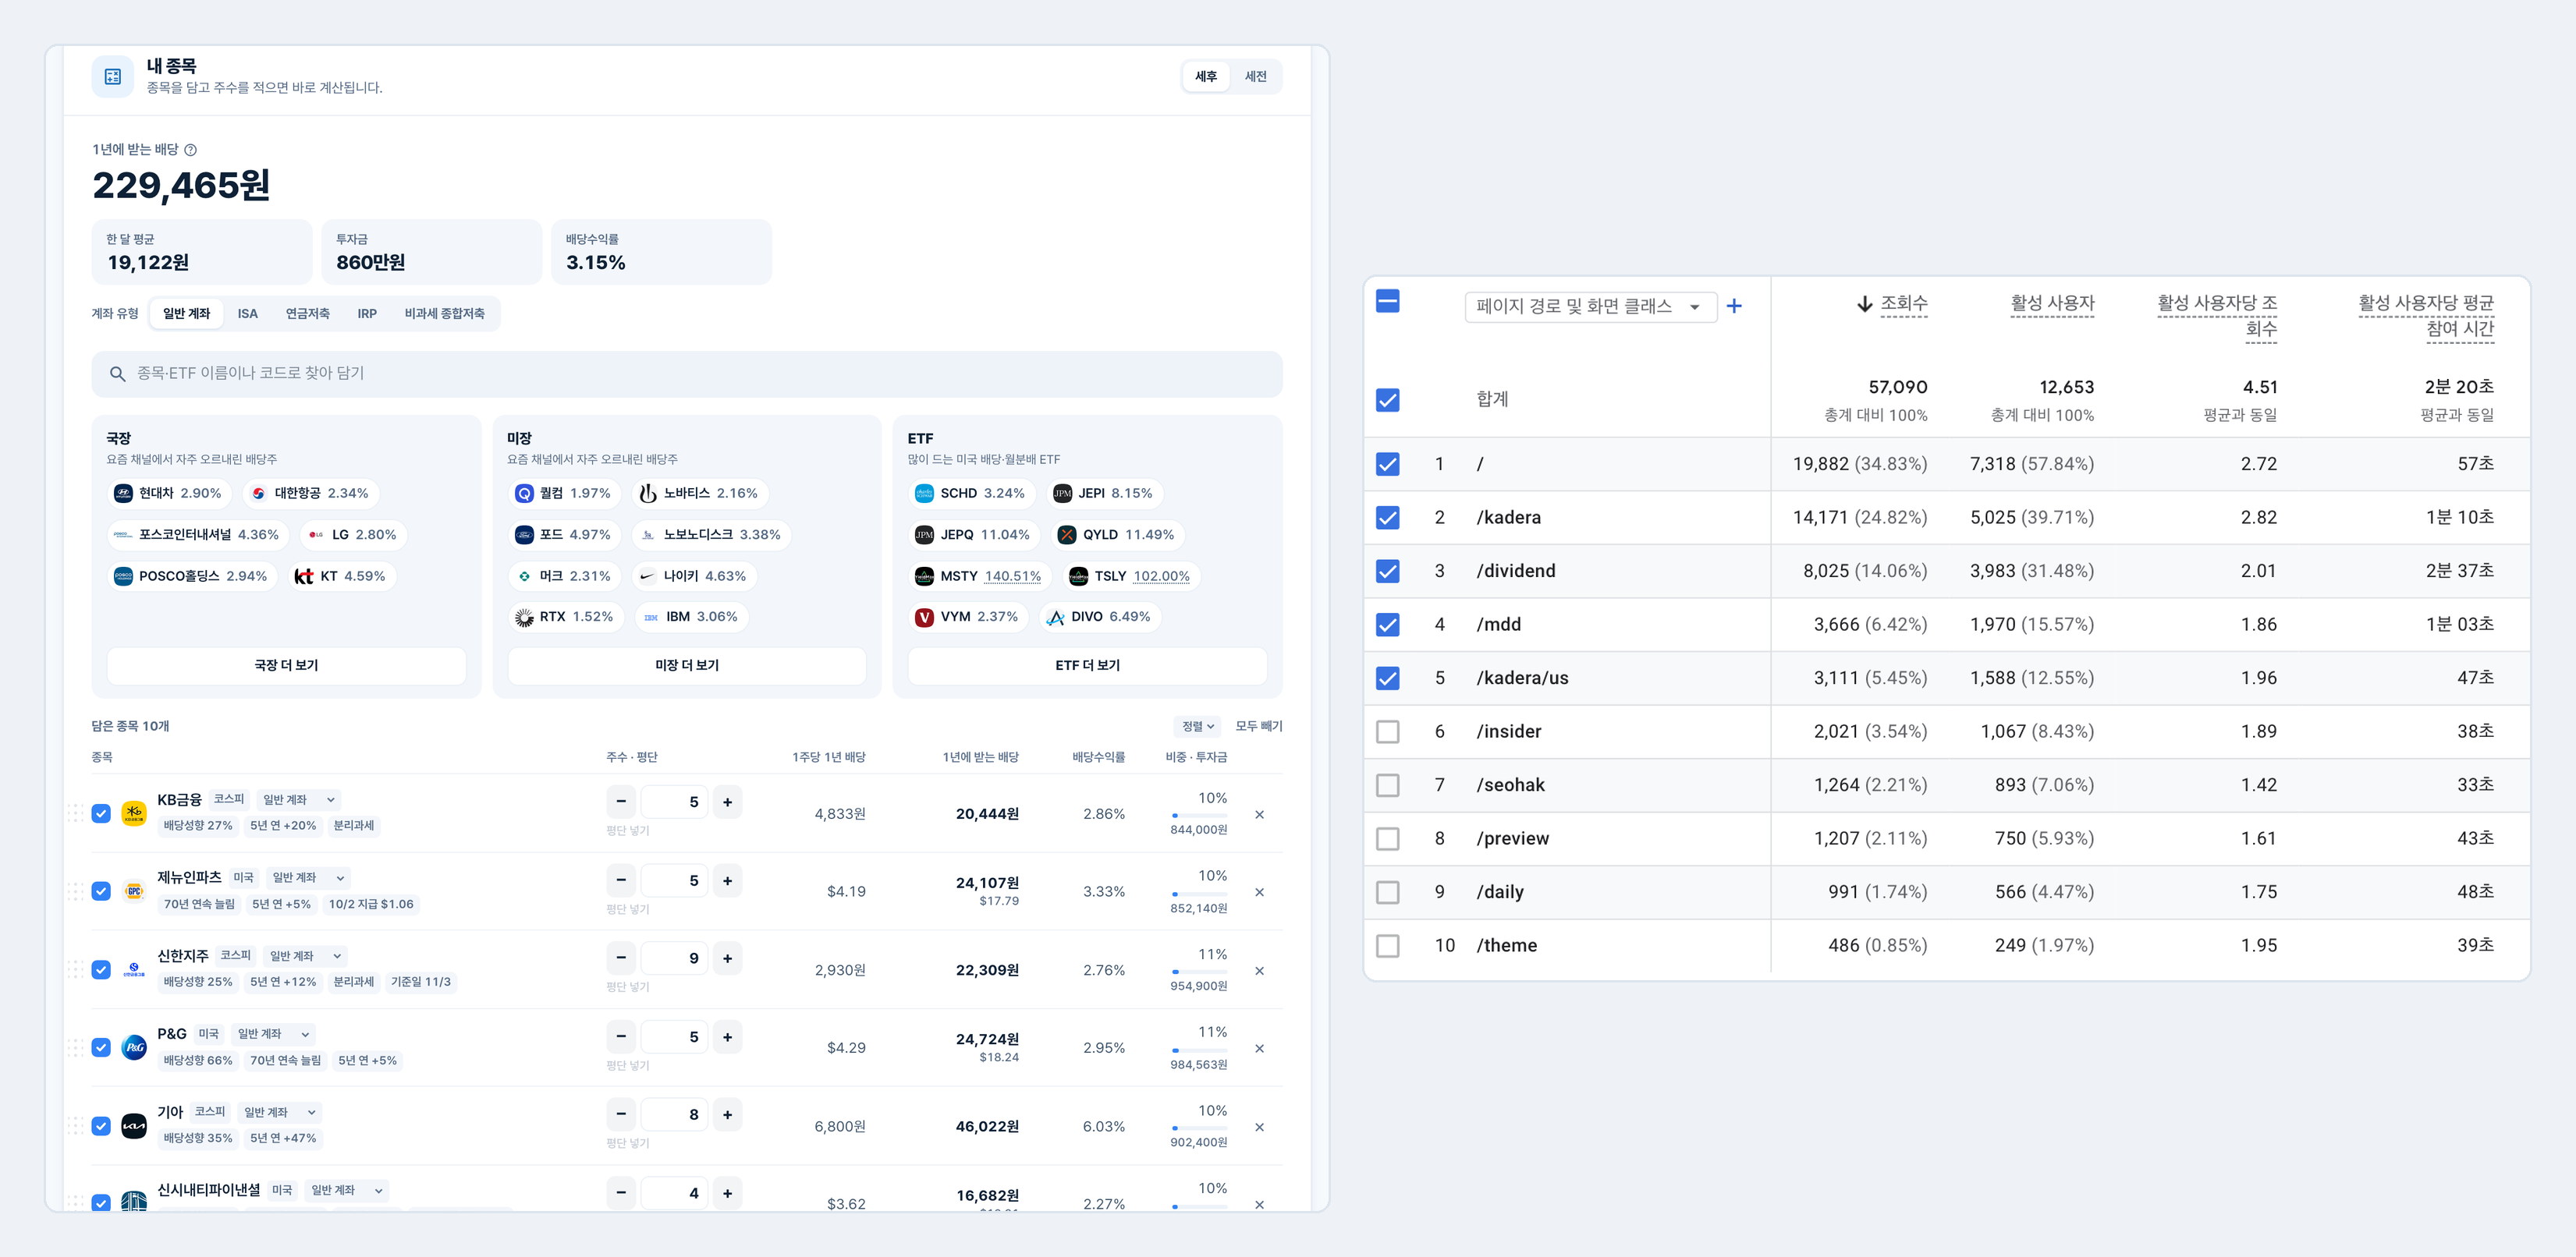
Task: Uncheck the 신한지주 stock checkbox
Action: click(x=101, y=970)
